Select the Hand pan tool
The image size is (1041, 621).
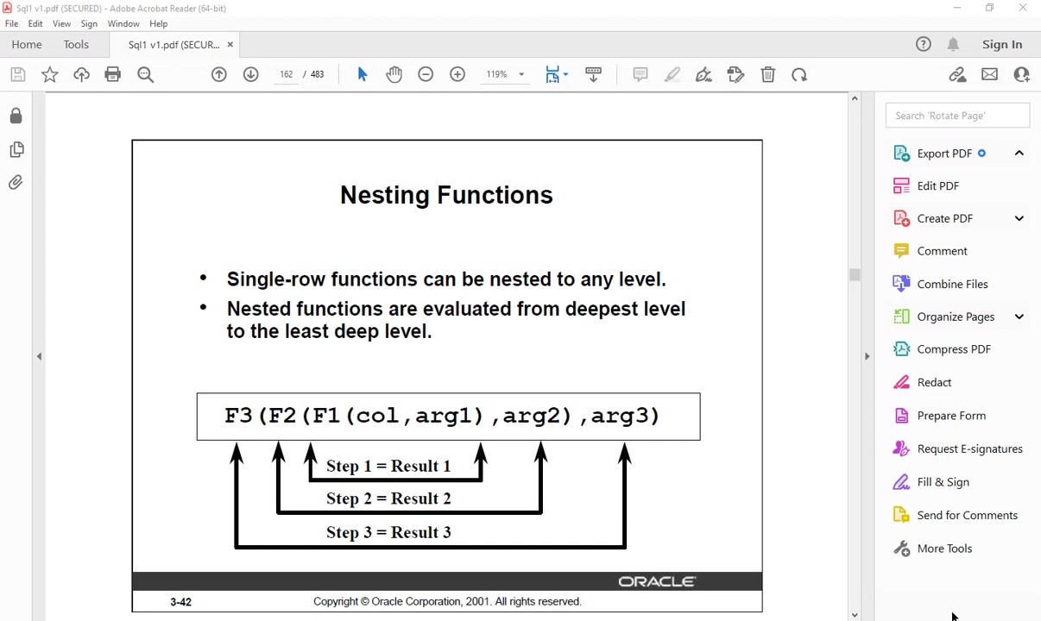[x=394, y=75]
